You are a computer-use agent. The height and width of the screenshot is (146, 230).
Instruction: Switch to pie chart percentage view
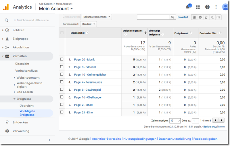(x=200, y=17)
